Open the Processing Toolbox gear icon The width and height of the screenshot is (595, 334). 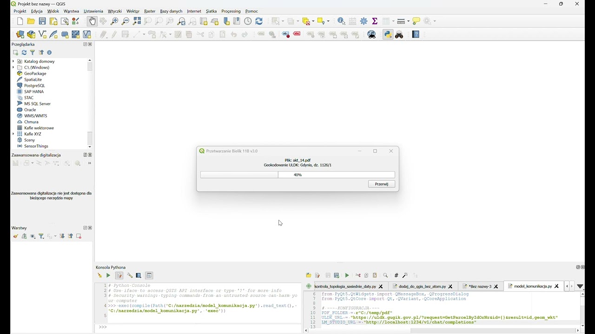(x=364, y=21)
